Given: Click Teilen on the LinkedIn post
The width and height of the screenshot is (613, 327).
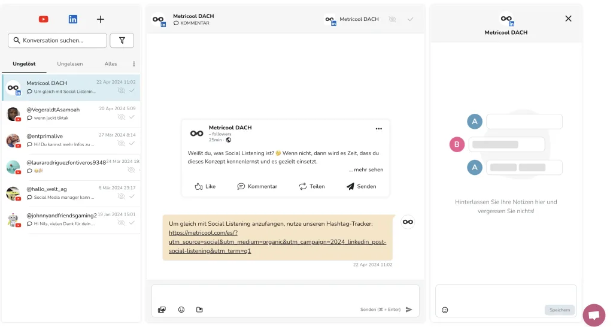Looking at the screenshot, I should tap(311, 187).
